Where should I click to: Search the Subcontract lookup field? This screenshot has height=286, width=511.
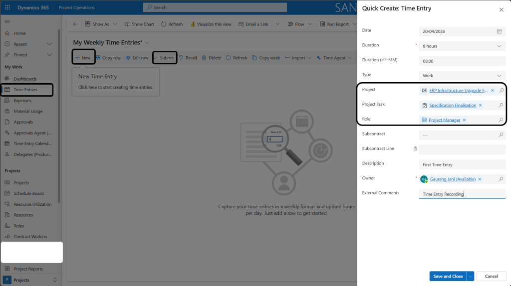pos(501,135)
